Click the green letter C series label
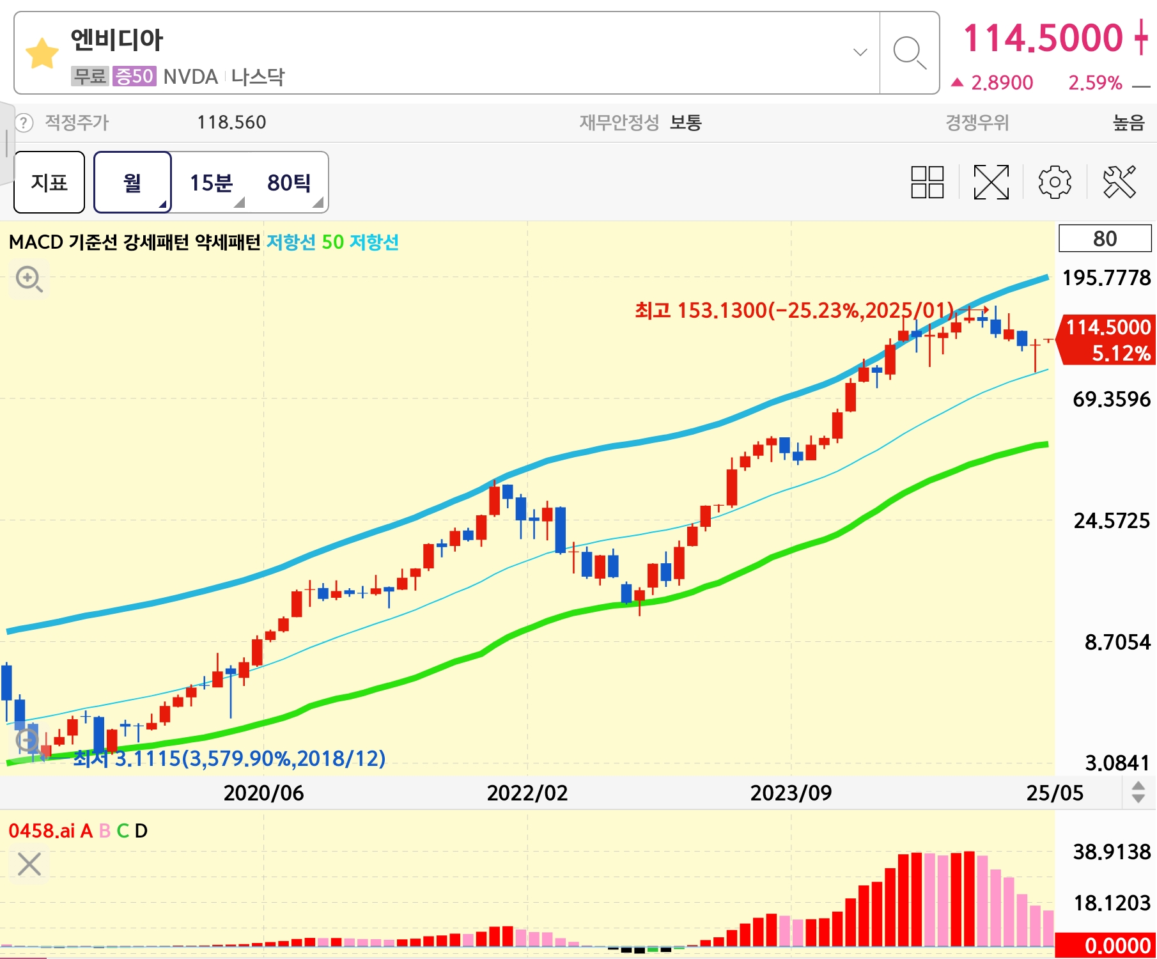The image size is (1157, 959). point(123,830)
